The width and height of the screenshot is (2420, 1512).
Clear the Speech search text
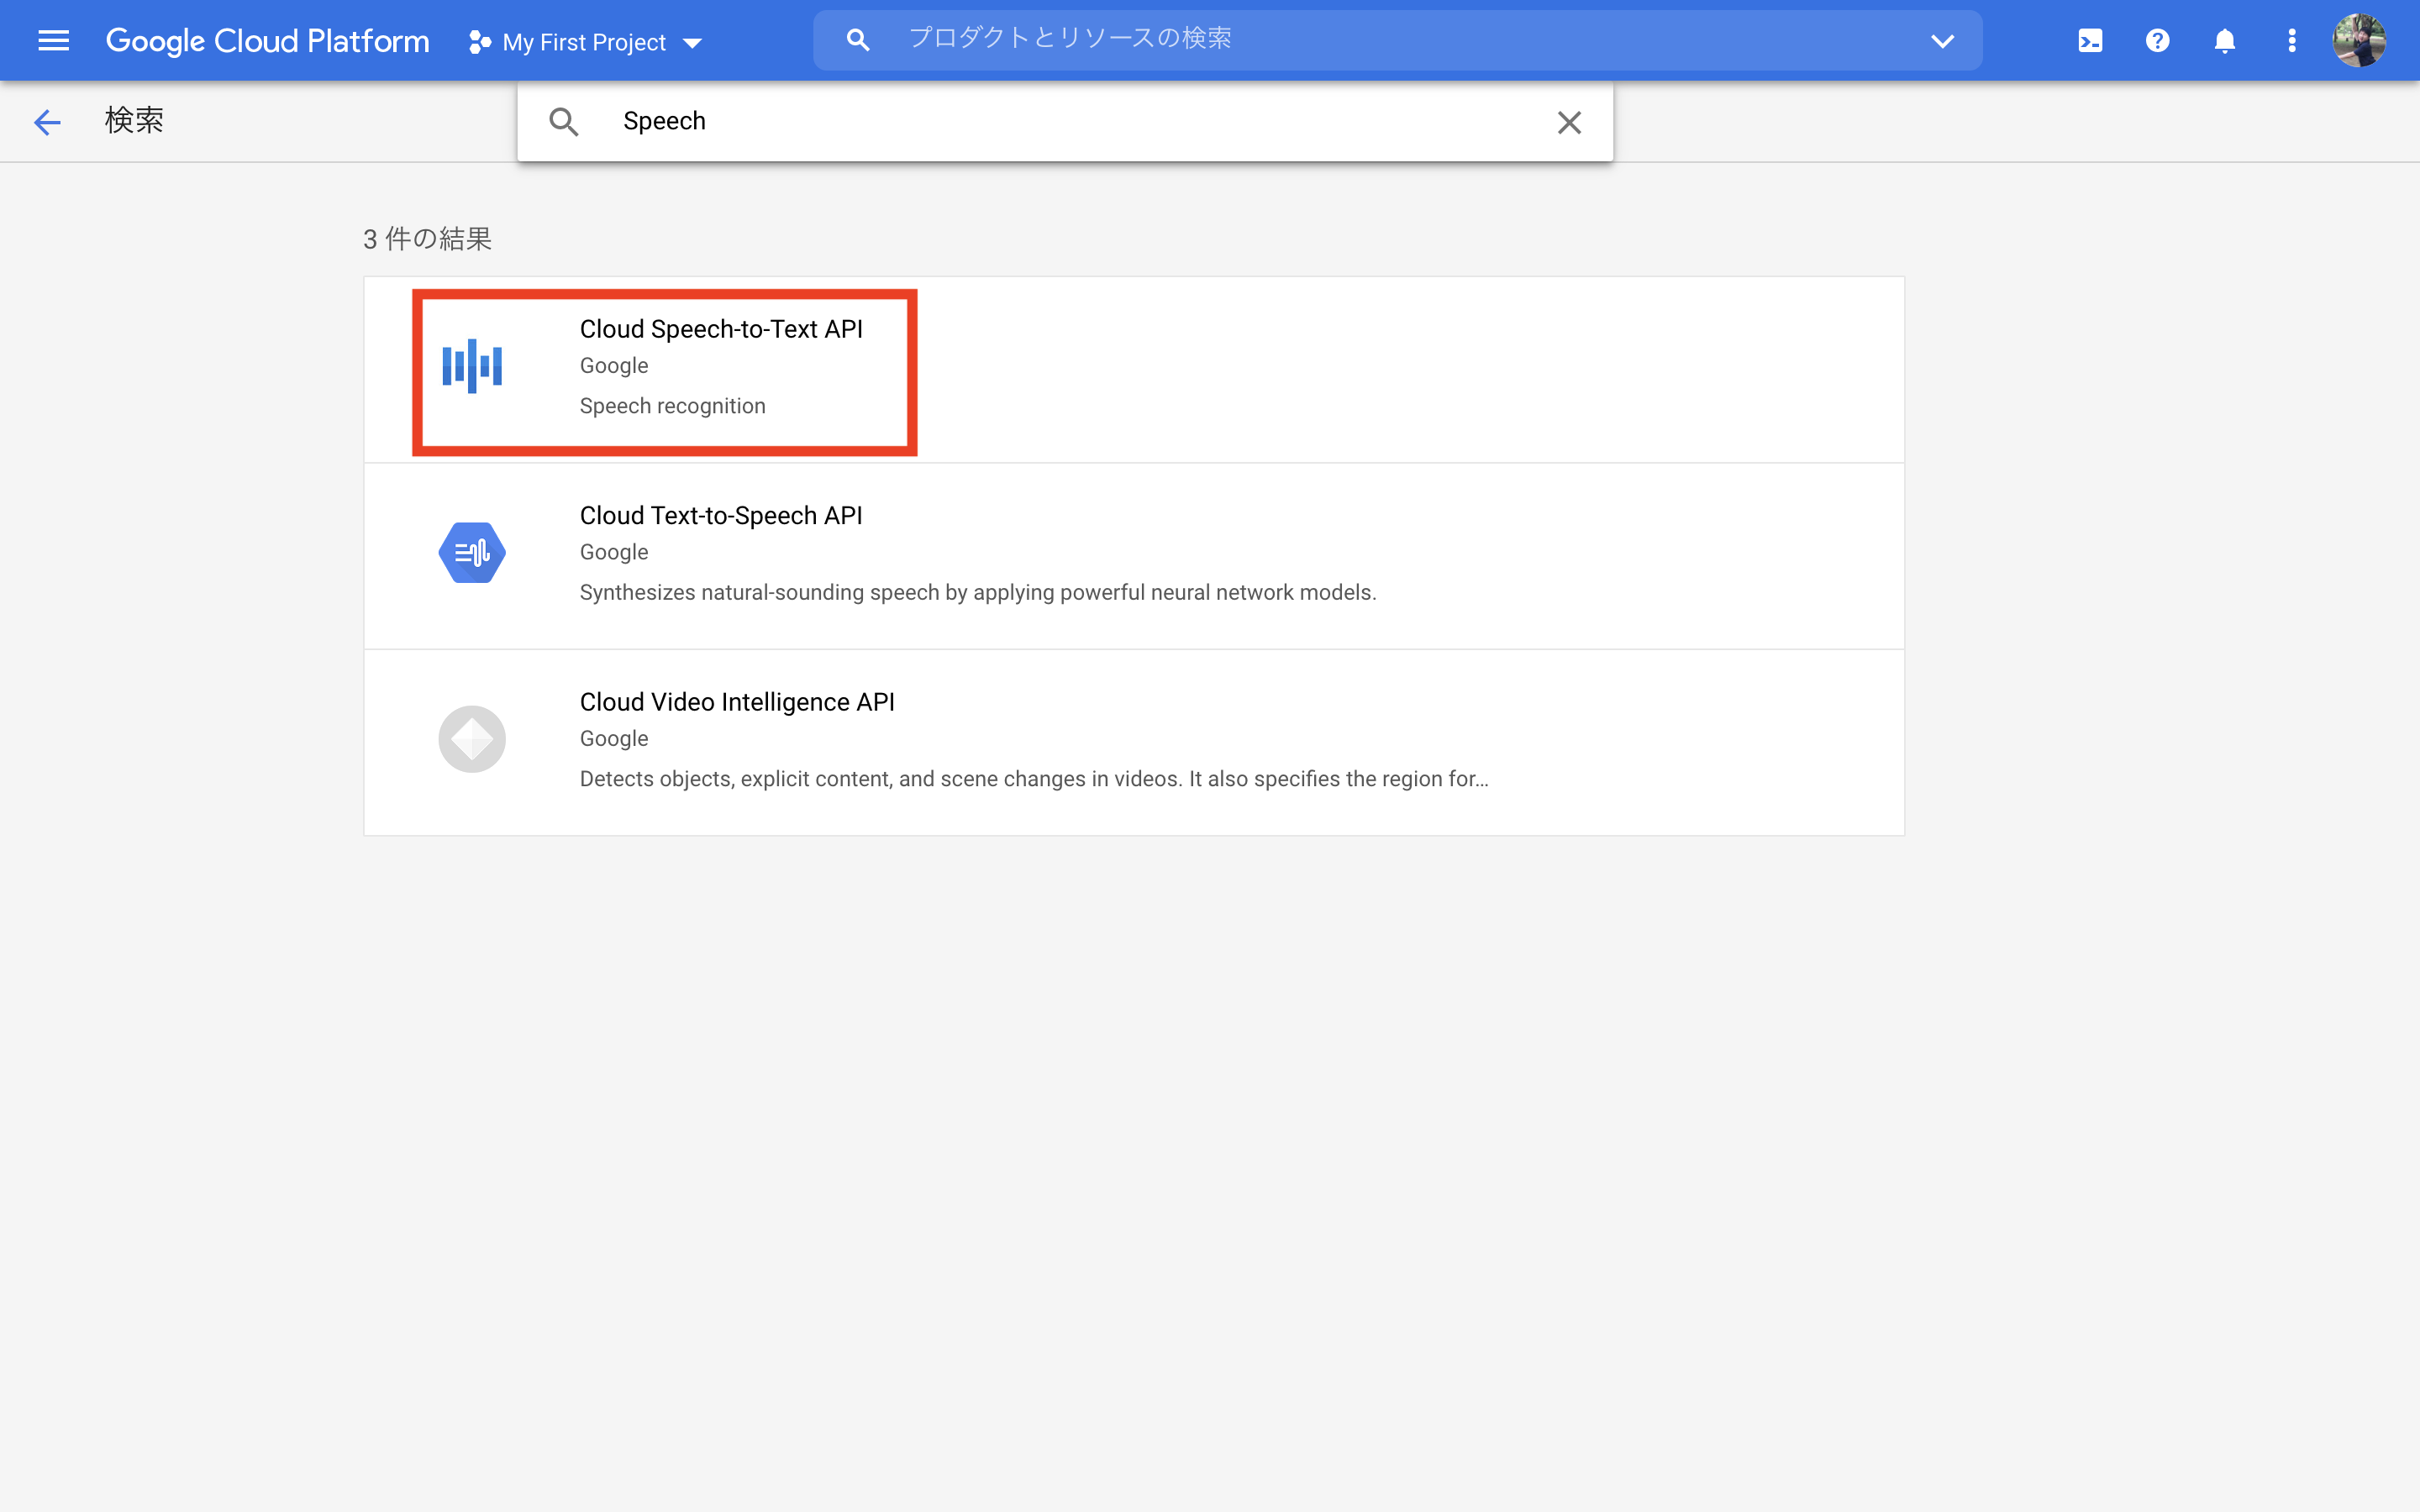[1569, 122]
